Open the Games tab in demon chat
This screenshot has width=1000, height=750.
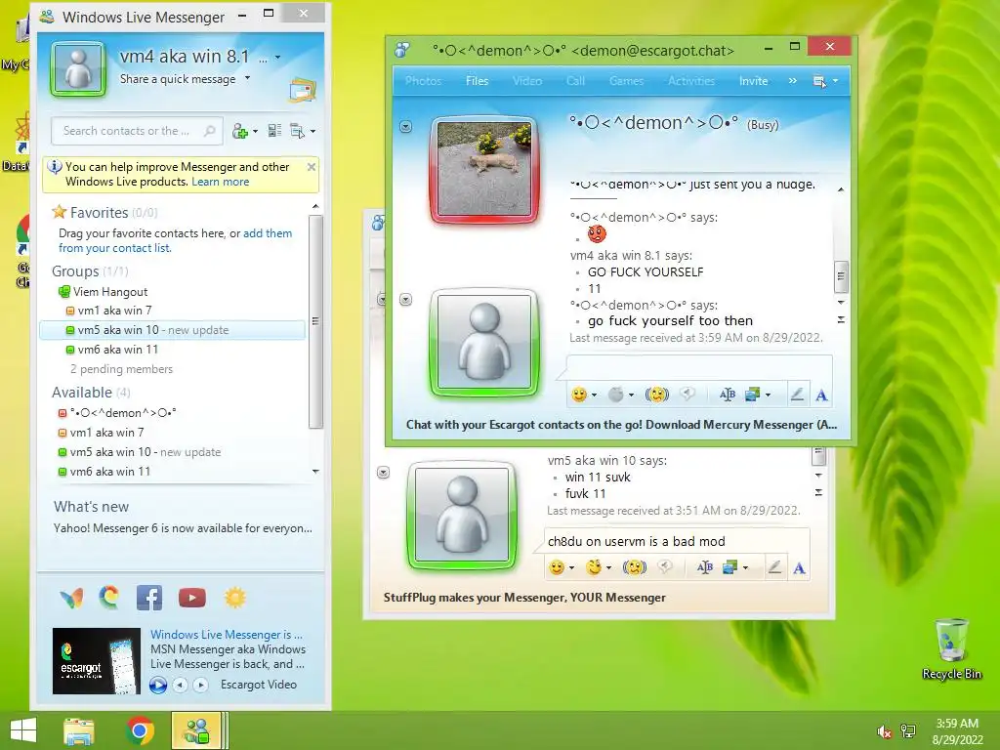tap(626, 81)
